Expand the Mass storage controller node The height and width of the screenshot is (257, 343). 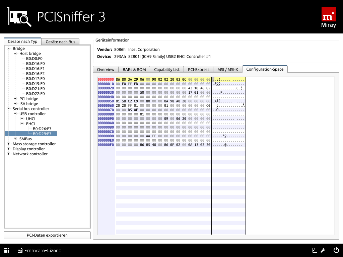8,144
